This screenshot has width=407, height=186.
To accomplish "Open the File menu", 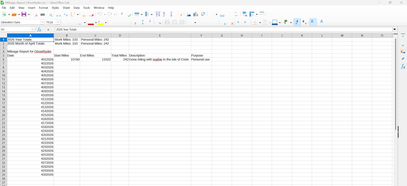I will click(4, 8).
